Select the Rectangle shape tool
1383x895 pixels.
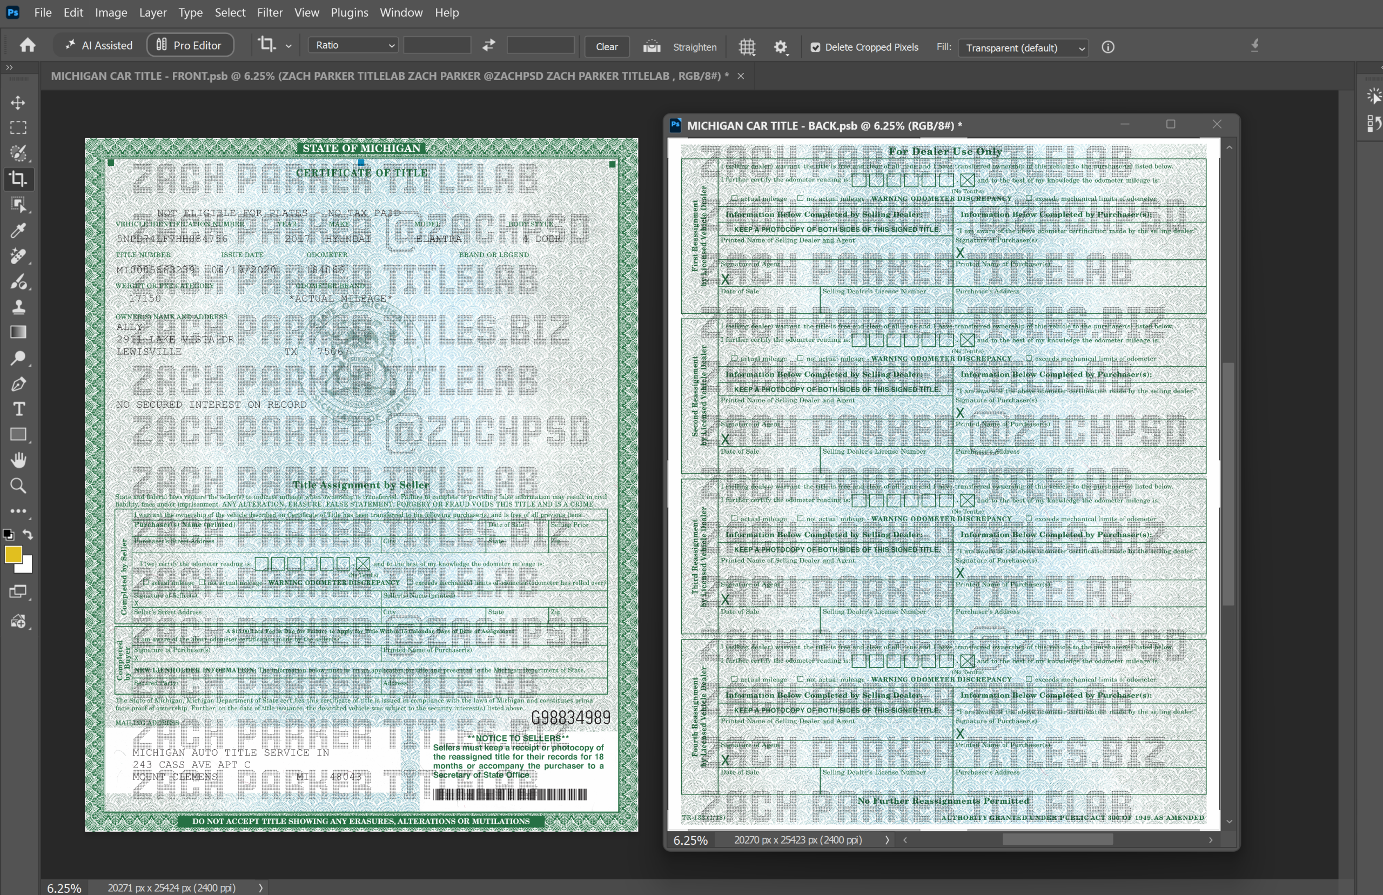[18, 435]
